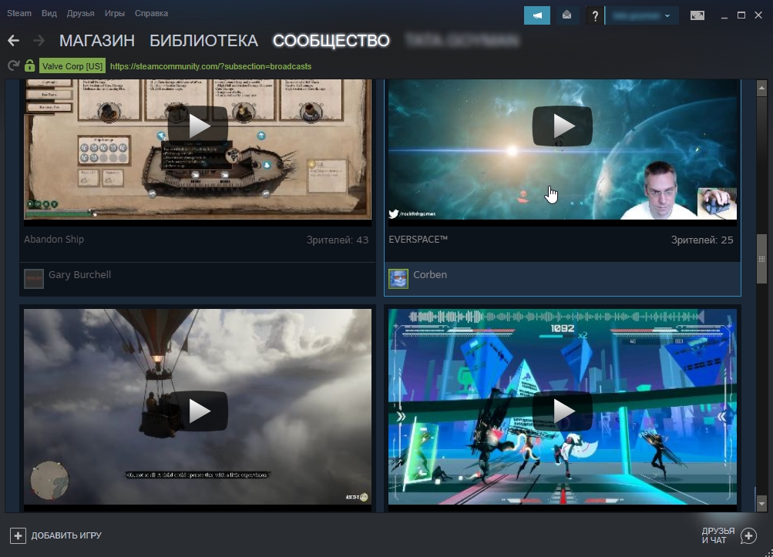Reload the page with the refresh icon
Image resolution: width=773 pixels, height=557 pixels.
click(14, 65)
